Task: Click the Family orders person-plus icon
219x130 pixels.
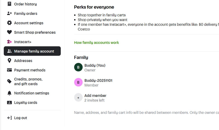Action: (x=9, y=13)
